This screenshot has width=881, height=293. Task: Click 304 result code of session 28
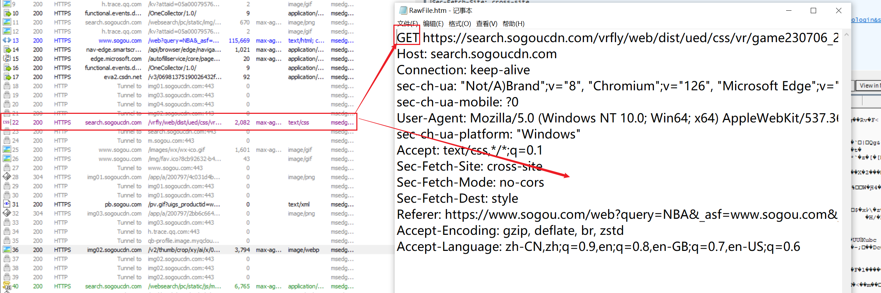point(38,177)
